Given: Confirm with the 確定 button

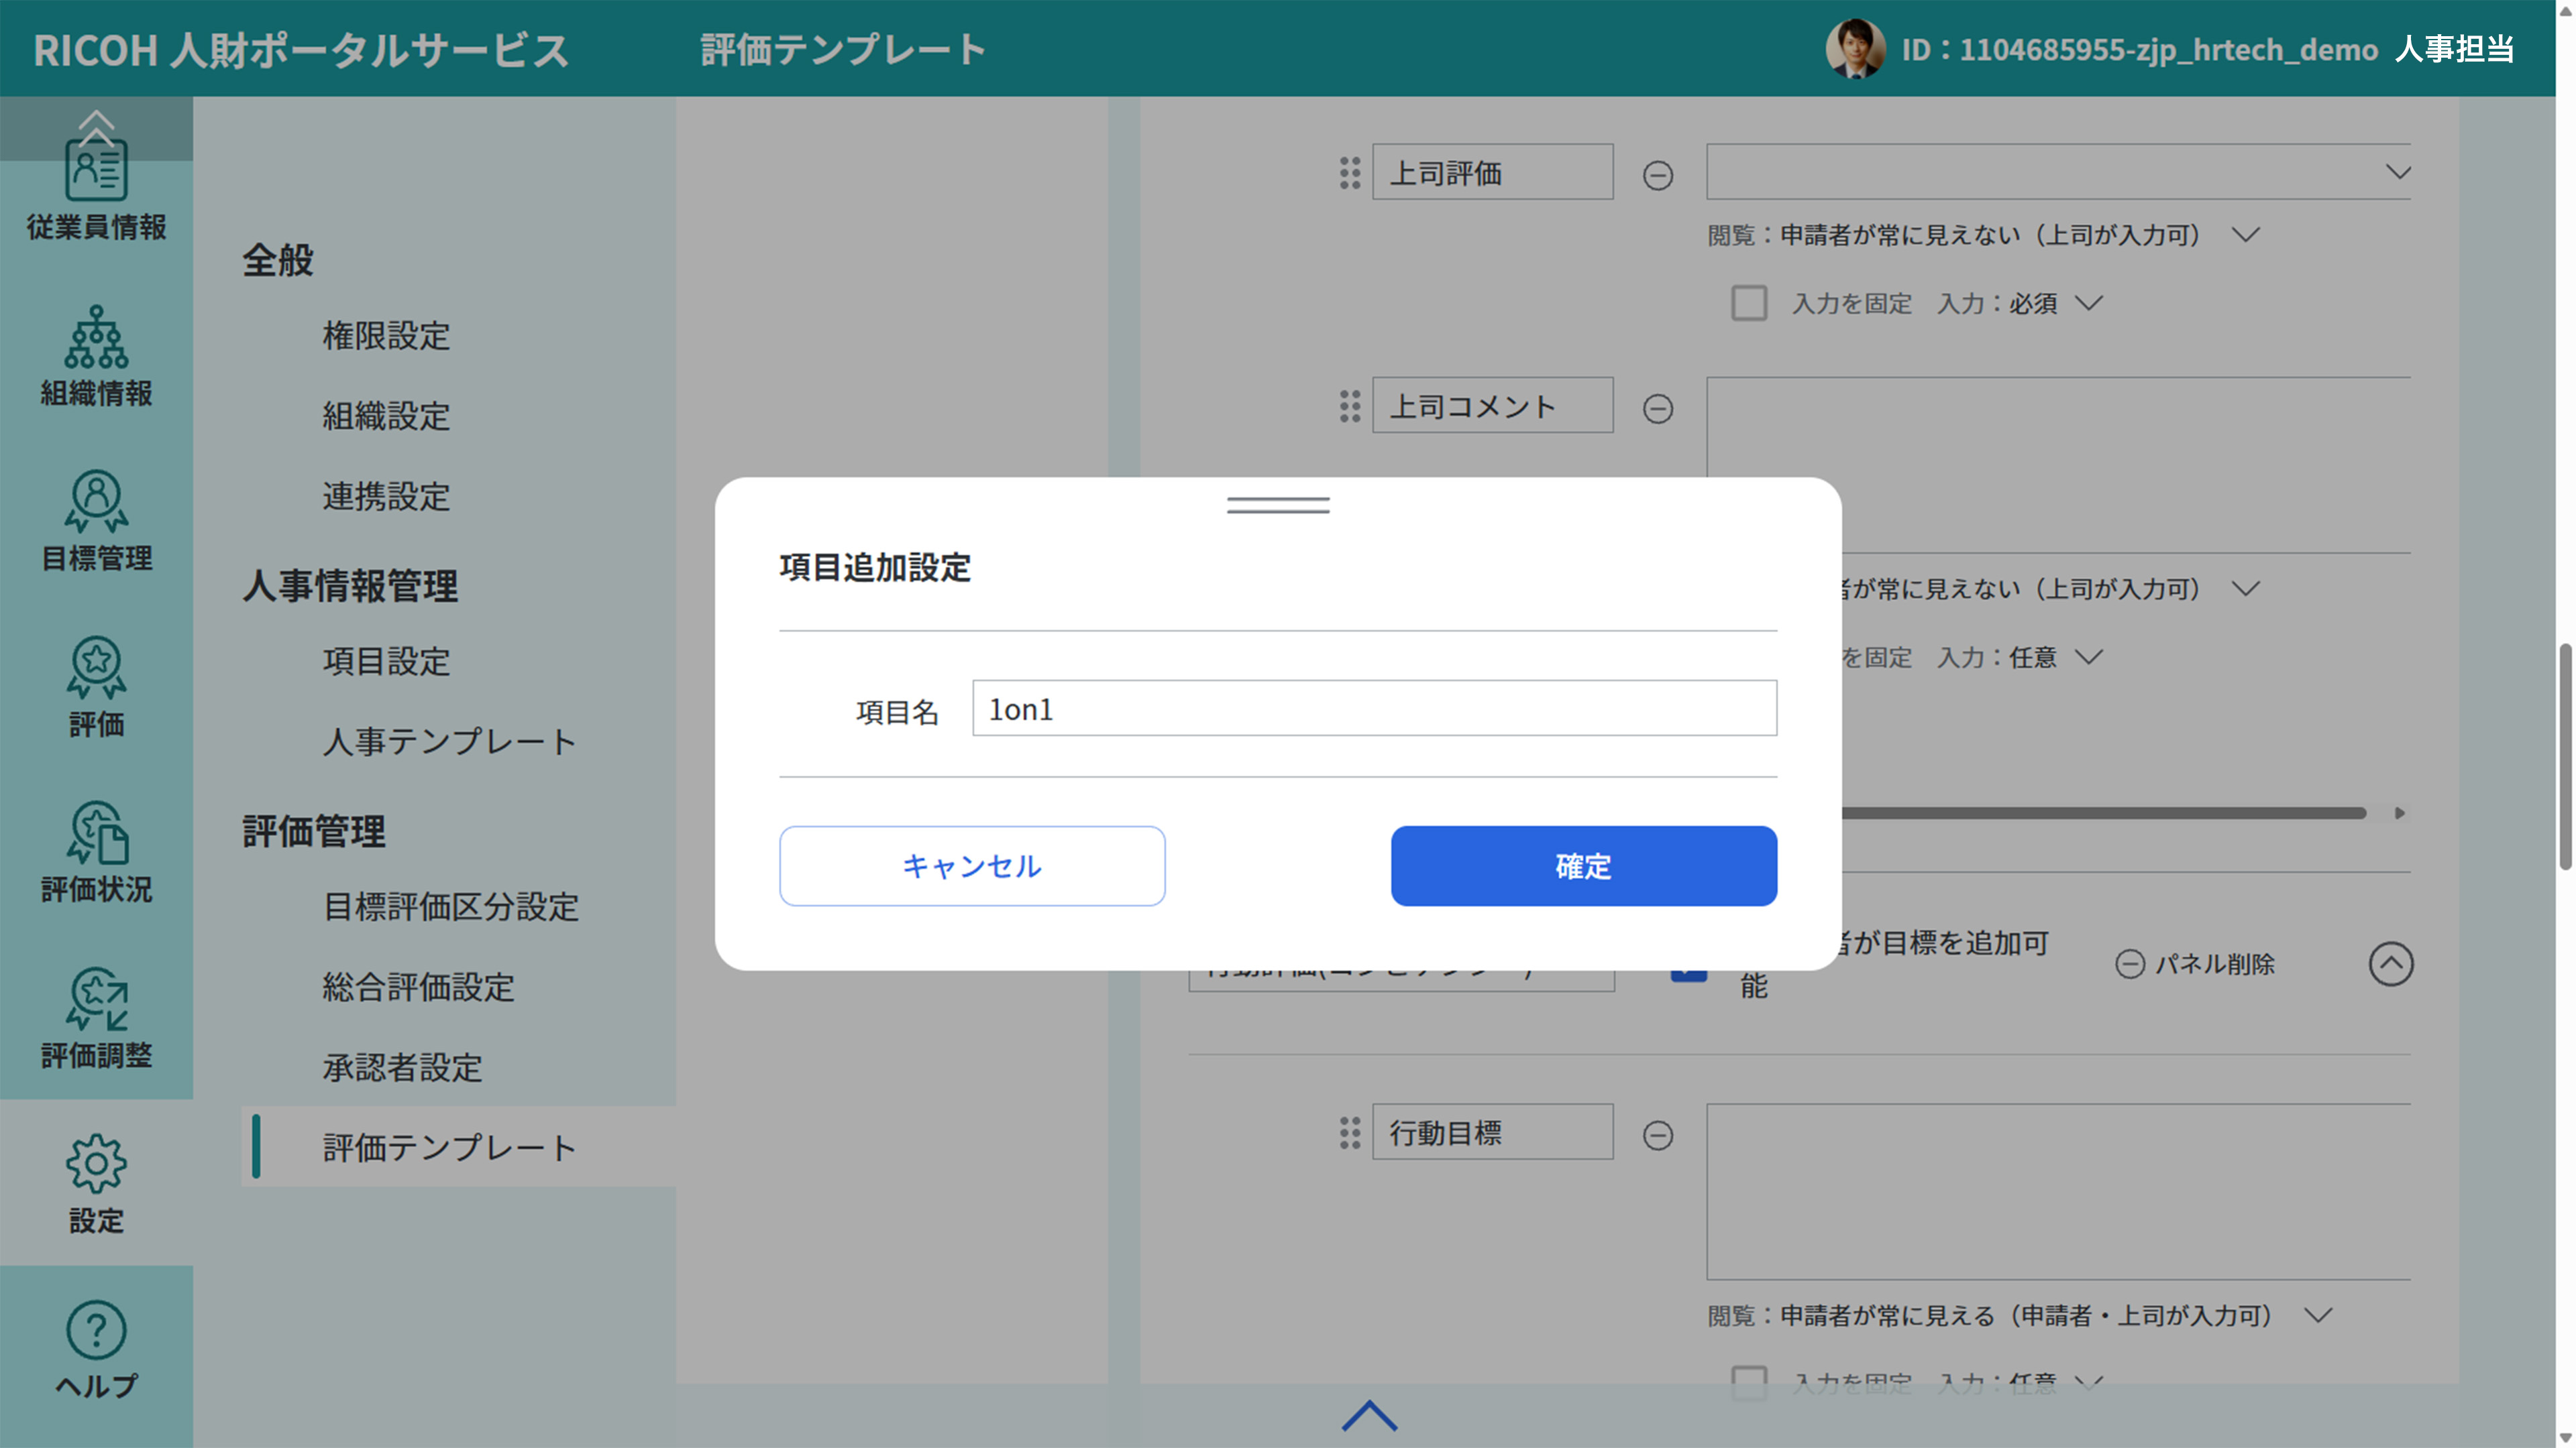Looking at the screenshot, I should [1583, 866].
